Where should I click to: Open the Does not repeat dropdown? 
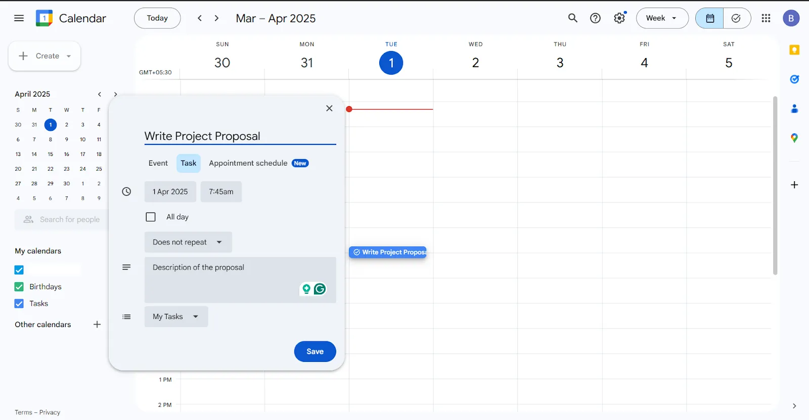188,242
